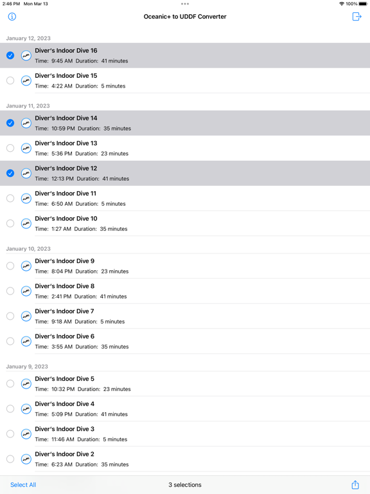370x494 pixels.
Task: Mark Indoor Dive 2 checkbox
Action: tap(10, 459)
